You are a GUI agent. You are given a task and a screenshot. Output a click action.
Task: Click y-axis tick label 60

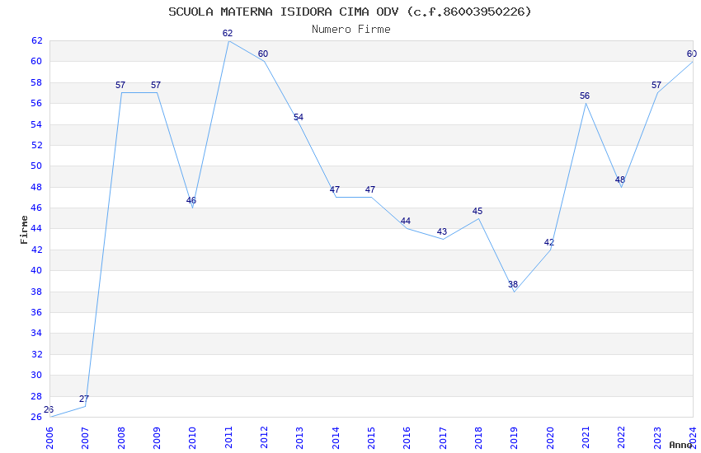coord(36,62)
